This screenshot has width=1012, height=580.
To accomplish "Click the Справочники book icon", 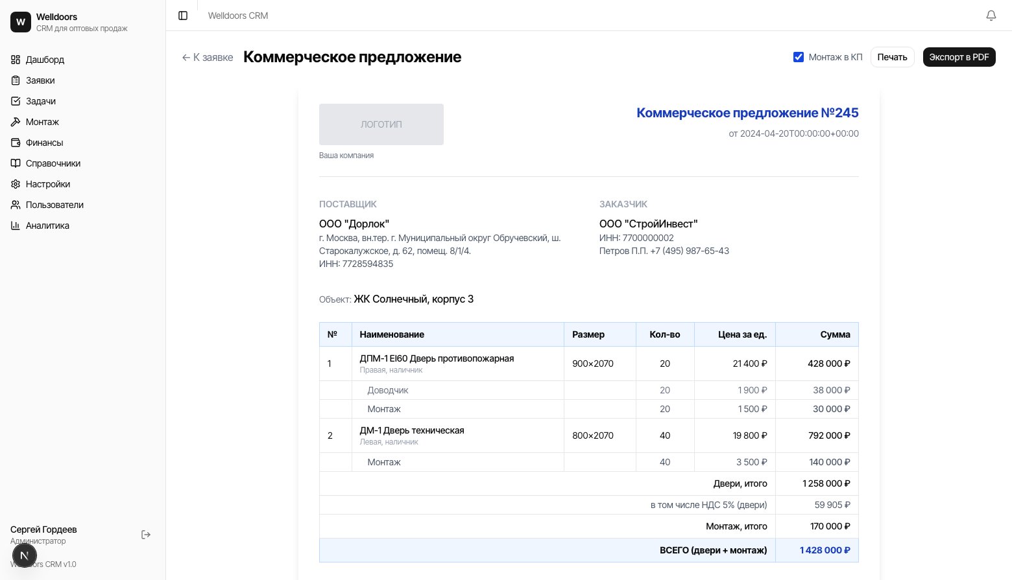I will pyautogui.click(x=16, y=163).
